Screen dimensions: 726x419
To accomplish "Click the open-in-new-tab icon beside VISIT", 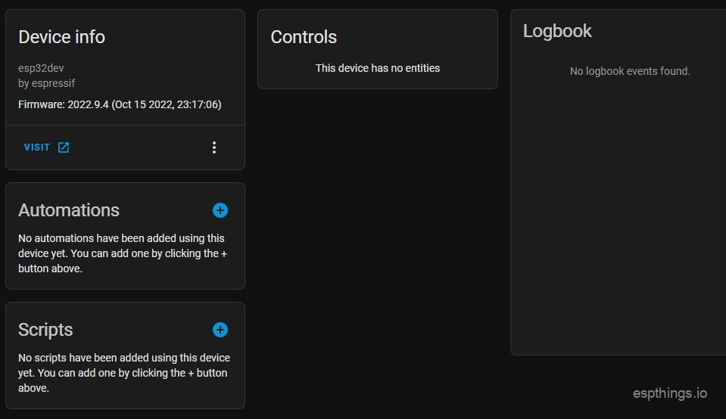I will (x=64, y=147).
